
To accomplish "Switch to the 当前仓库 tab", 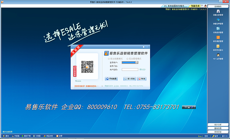I will click(195, 6).
